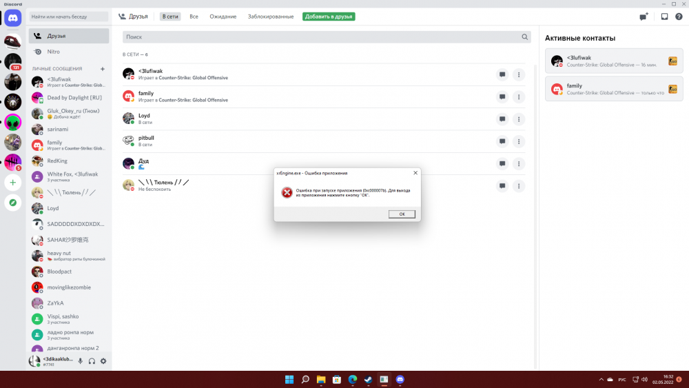Image resolution: width=689 pixels, height=388 pixels.
Task: Message Loyd using the chat icon
Action: [x=502, y=119]
